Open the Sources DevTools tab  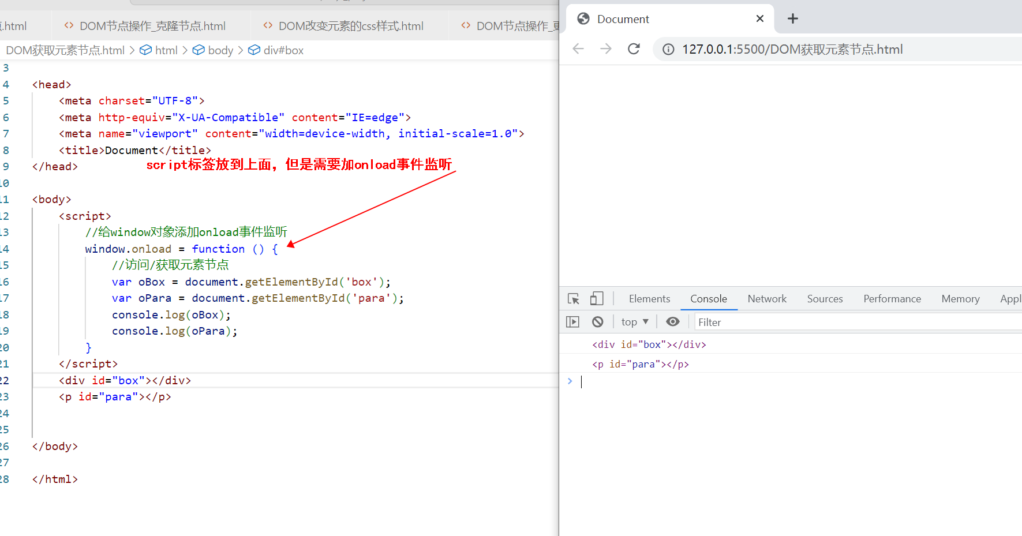click(x=825, y=299)
